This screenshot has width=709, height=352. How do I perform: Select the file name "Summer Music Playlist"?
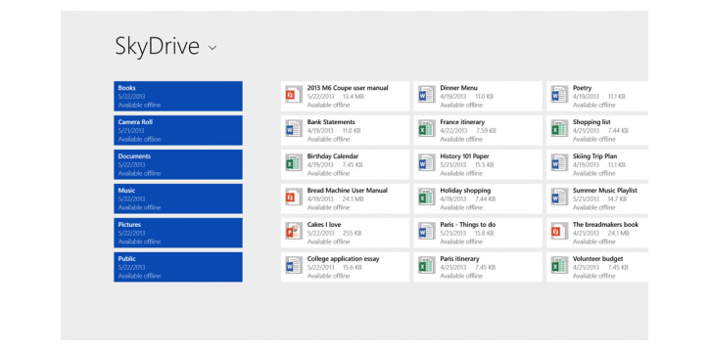[605, 191]
